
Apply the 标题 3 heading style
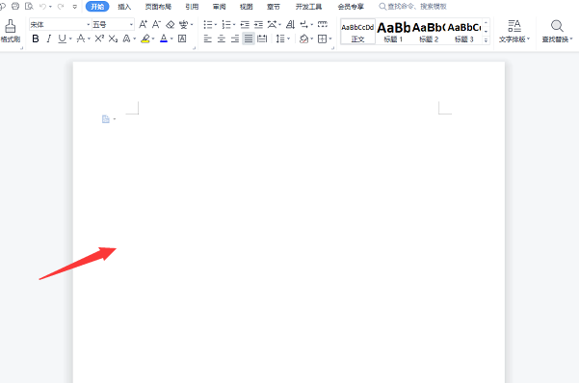coord(464,32)
